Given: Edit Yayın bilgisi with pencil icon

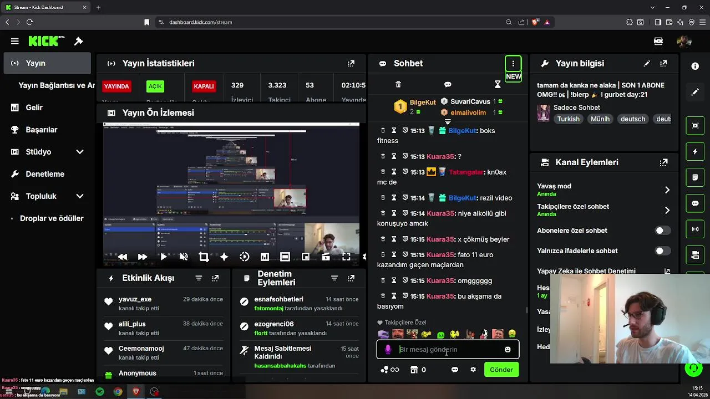Looking at the screenshot, I should pos(647,64).
